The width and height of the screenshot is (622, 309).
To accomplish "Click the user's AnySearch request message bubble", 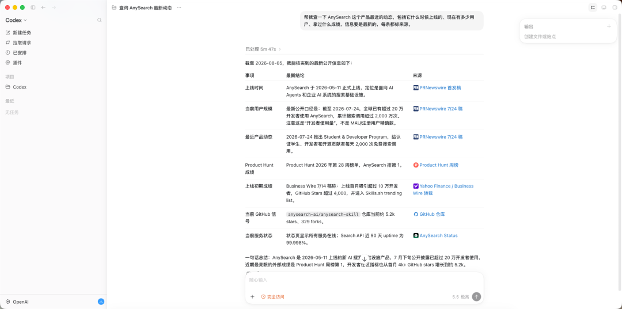I will coord(392,21).
